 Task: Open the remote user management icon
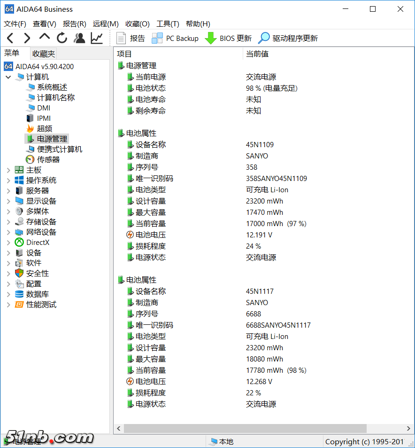pyautogui.click(x=79, y=38)
